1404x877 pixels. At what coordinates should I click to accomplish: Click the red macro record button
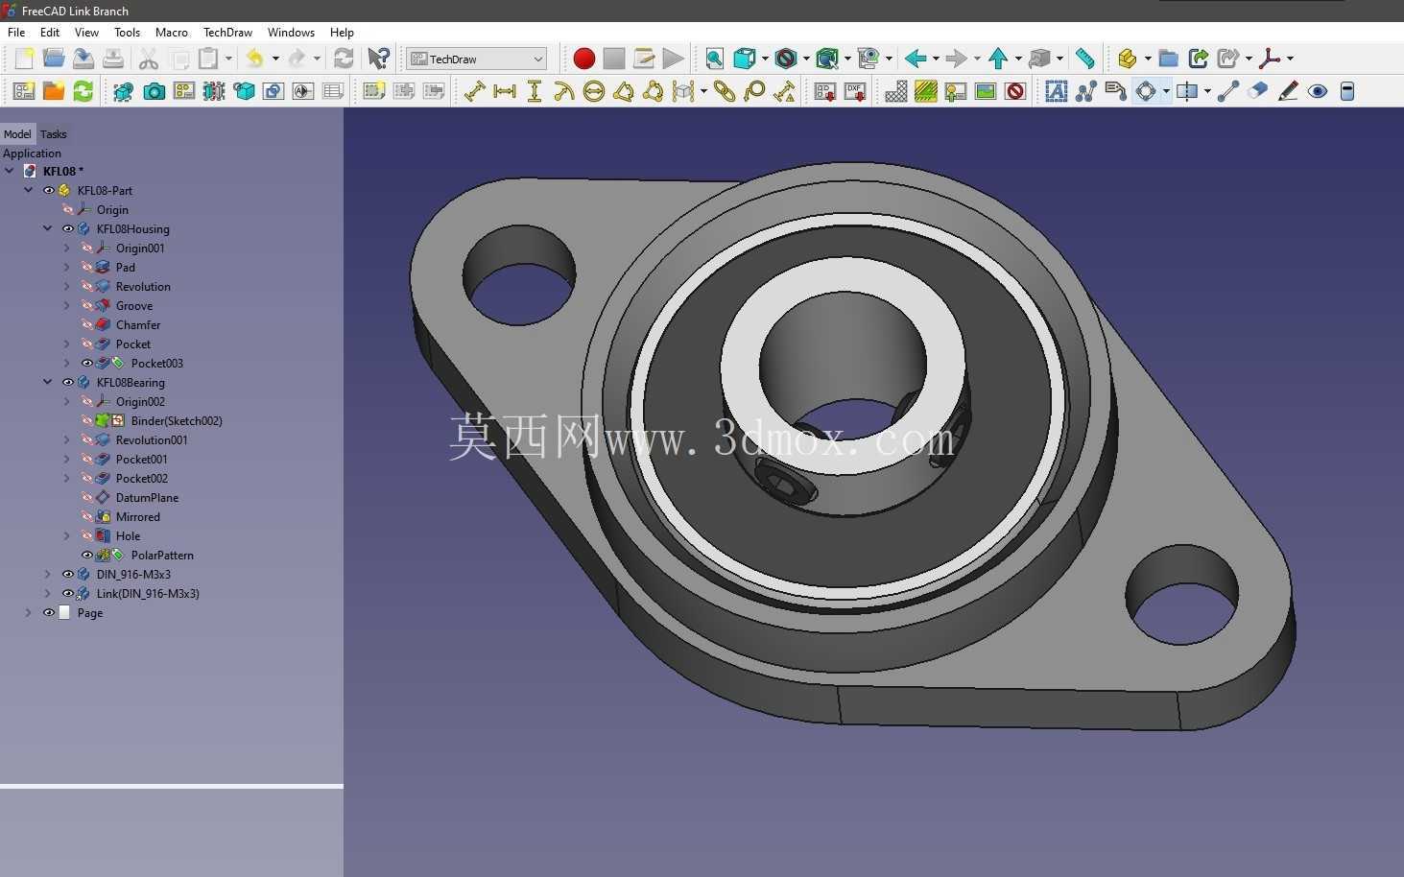[583, 59]
